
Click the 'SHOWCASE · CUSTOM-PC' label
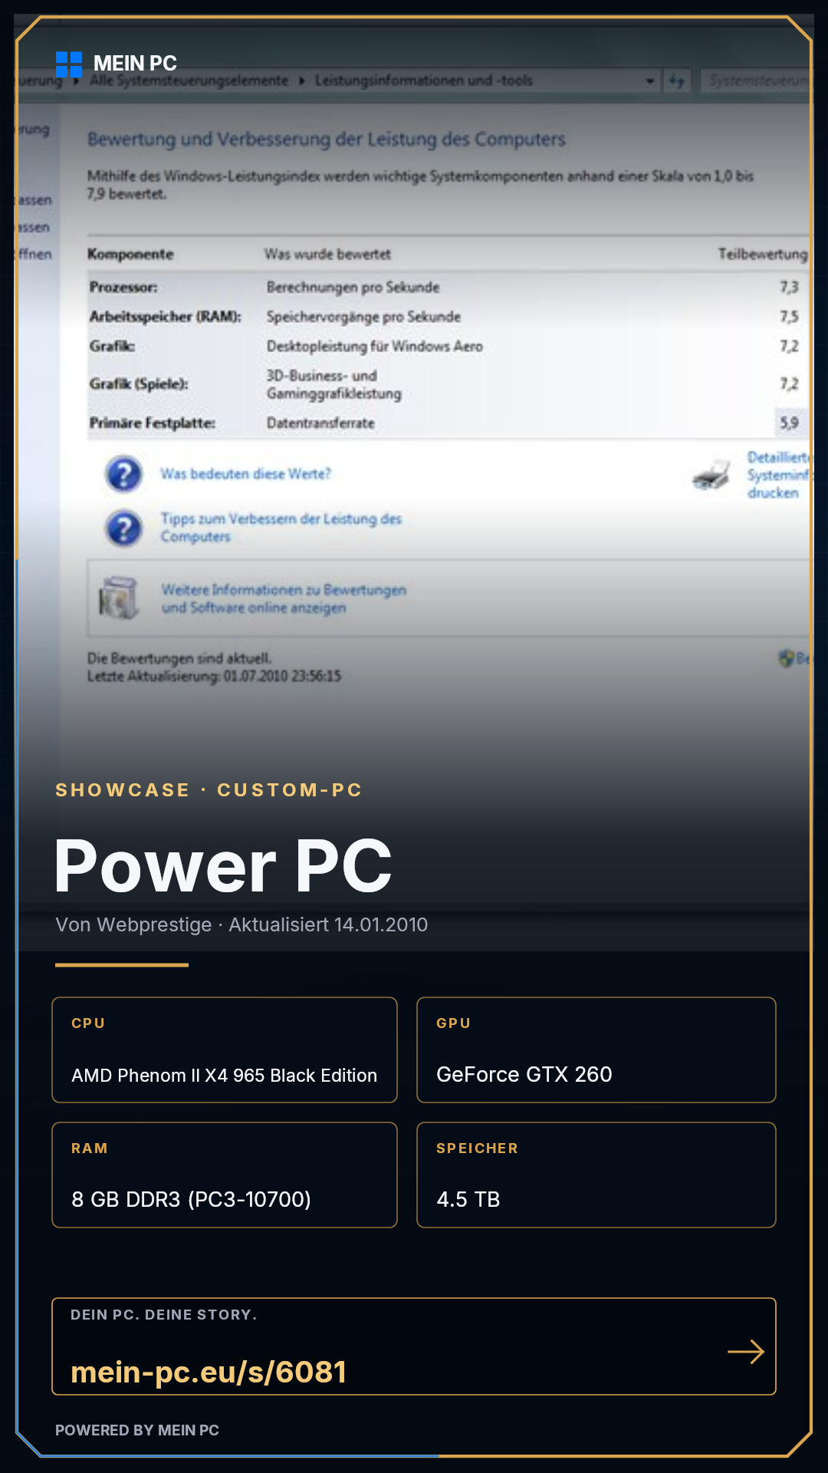209,790
